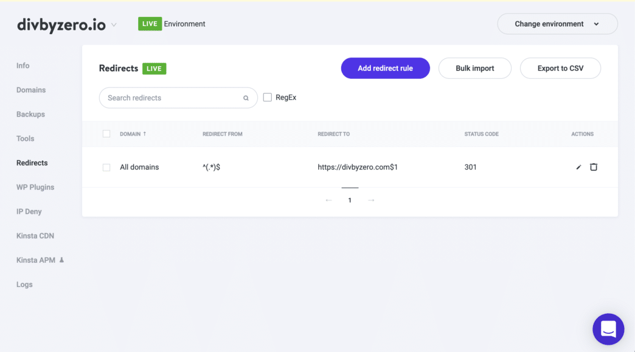
Task: Click the Add redirect rule button
Action: tap(385, 69)
